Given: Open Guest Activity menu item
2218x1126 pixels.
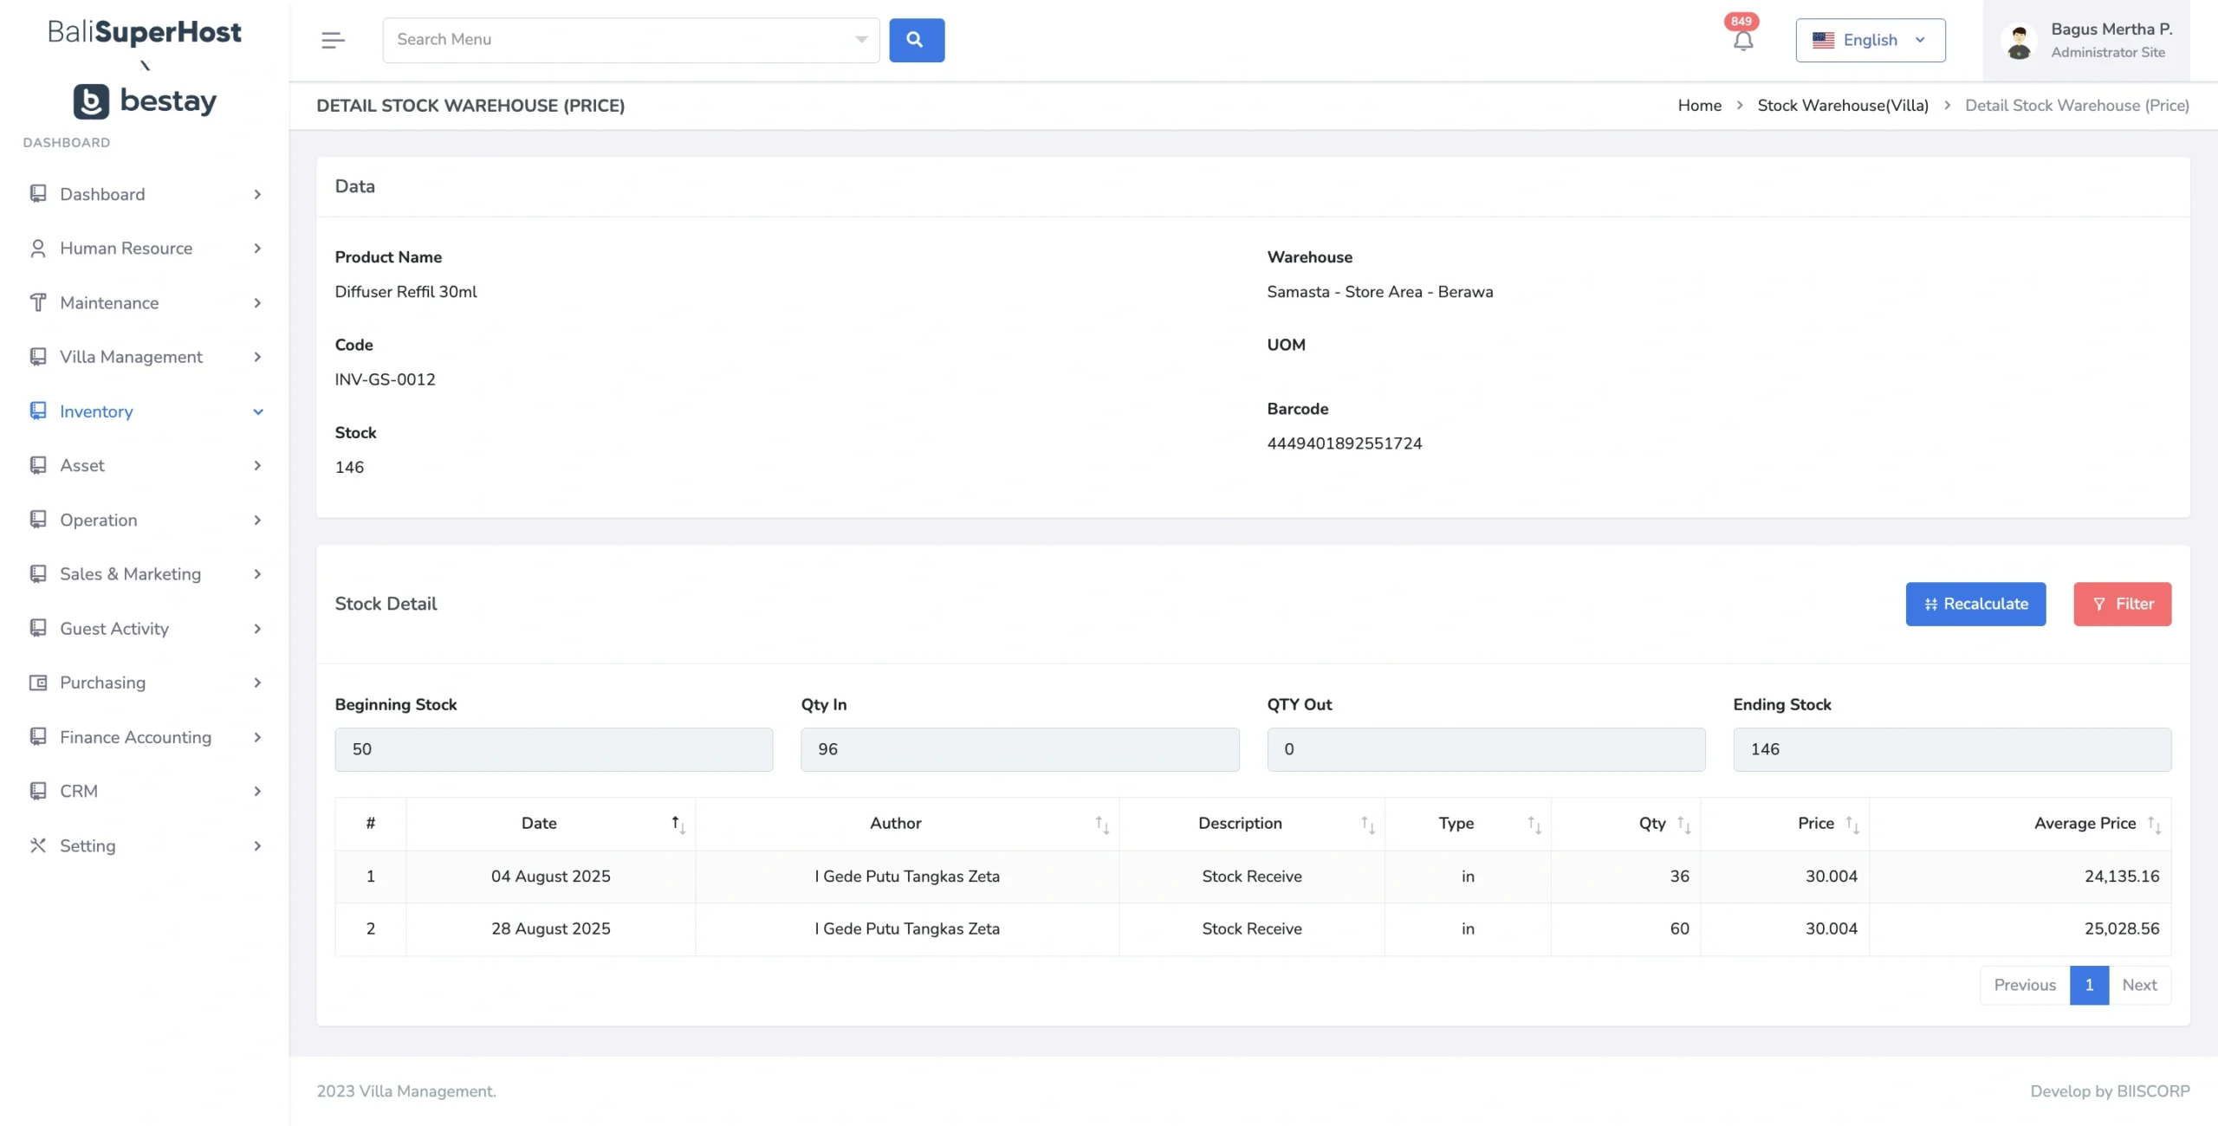Looking at the screenshot, I should (x=145, y=629).
